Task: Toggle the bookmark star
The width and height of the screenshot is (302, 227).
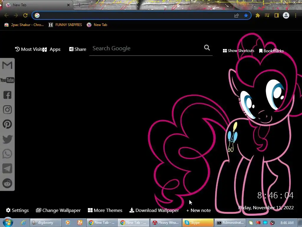Action: (246, 15)
